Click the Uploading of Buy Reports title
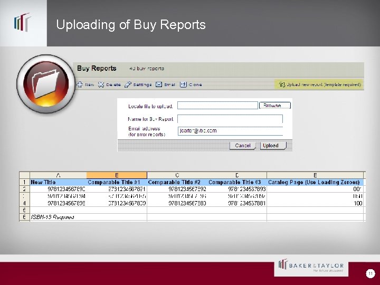This screenshot has width=380, height=285. click(131, 25)
